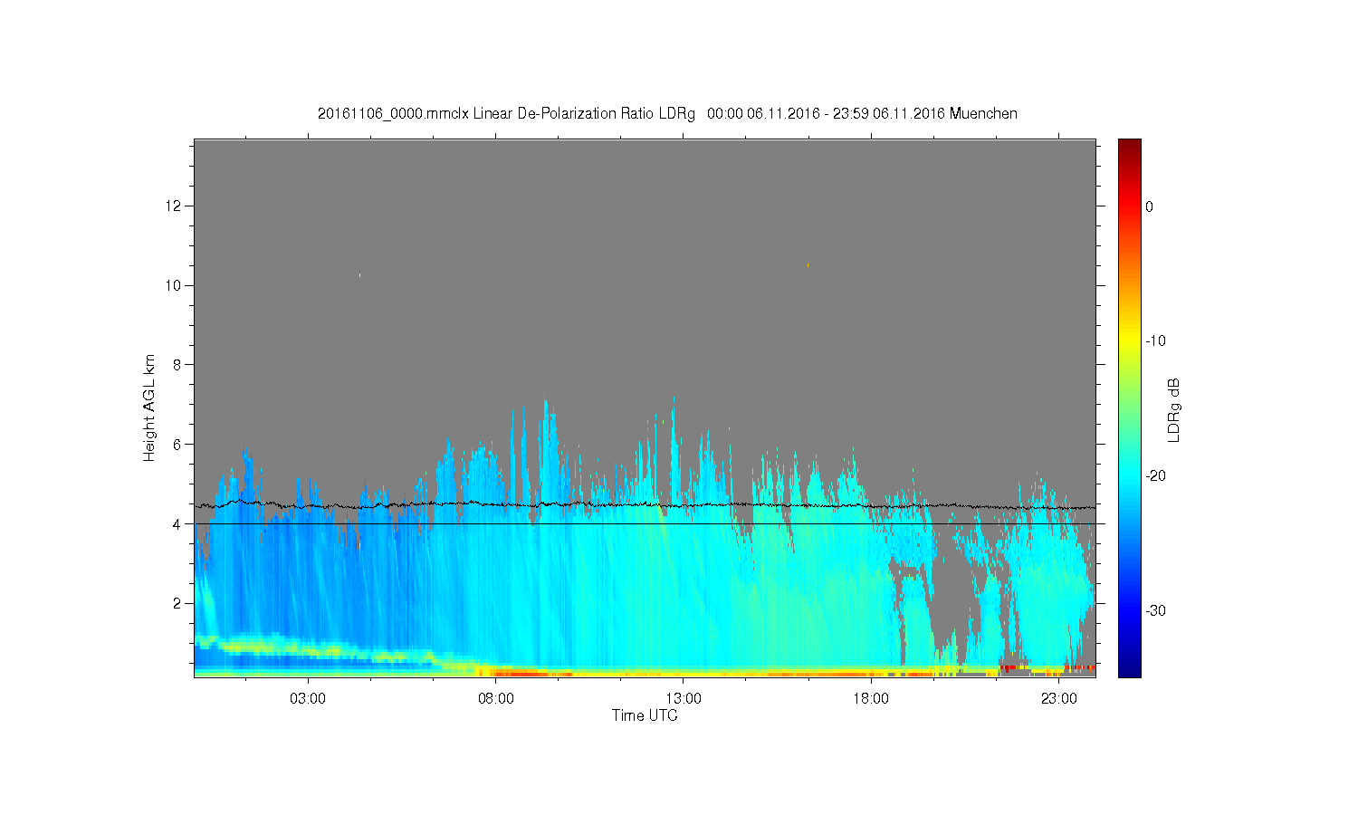Click the height tick label '8'
Viewport: 1358px width, 815px height.
click(178, 365)
